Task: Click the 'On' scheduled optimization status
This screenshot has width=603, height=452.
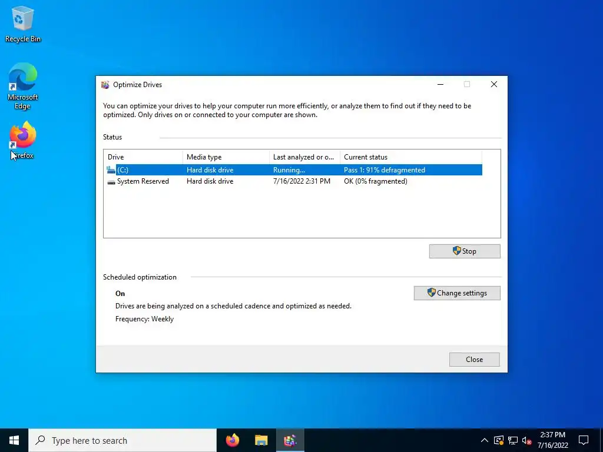Action: (x=120, y=294)
